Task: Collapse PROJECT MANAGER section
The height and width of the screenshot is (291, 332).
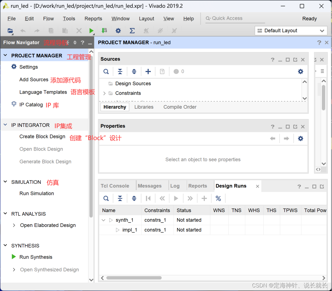Action: 5,55
